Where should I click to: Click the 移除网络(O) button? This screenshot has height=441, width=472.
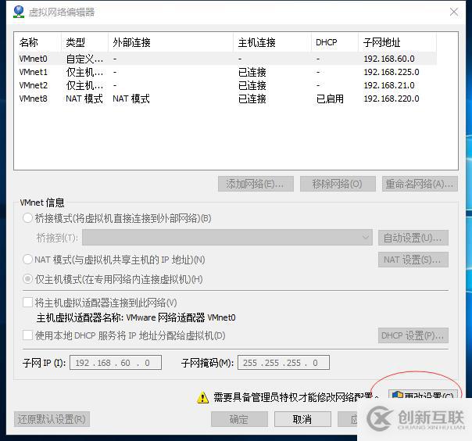338,184
